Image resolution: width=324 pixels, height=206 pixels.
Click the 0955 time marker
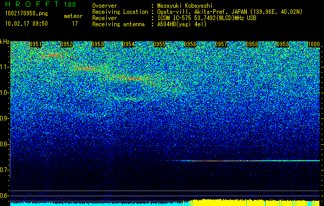click(159, 44)
